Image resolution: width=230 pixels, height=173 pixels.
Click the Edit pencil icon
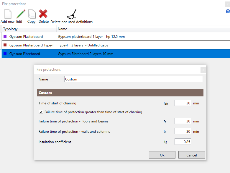coord(20,14)
